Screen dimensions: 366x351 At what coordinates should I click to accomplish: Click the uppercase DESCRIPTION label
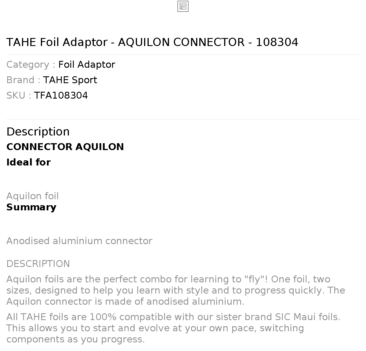[38, 264]
